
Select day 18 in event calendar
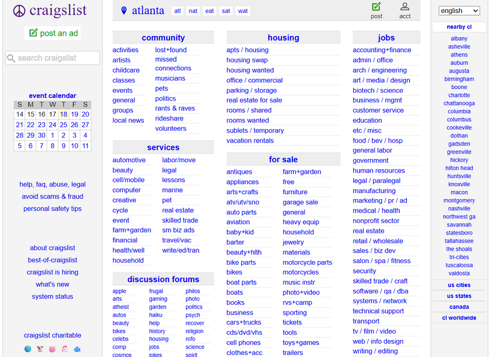64,114
